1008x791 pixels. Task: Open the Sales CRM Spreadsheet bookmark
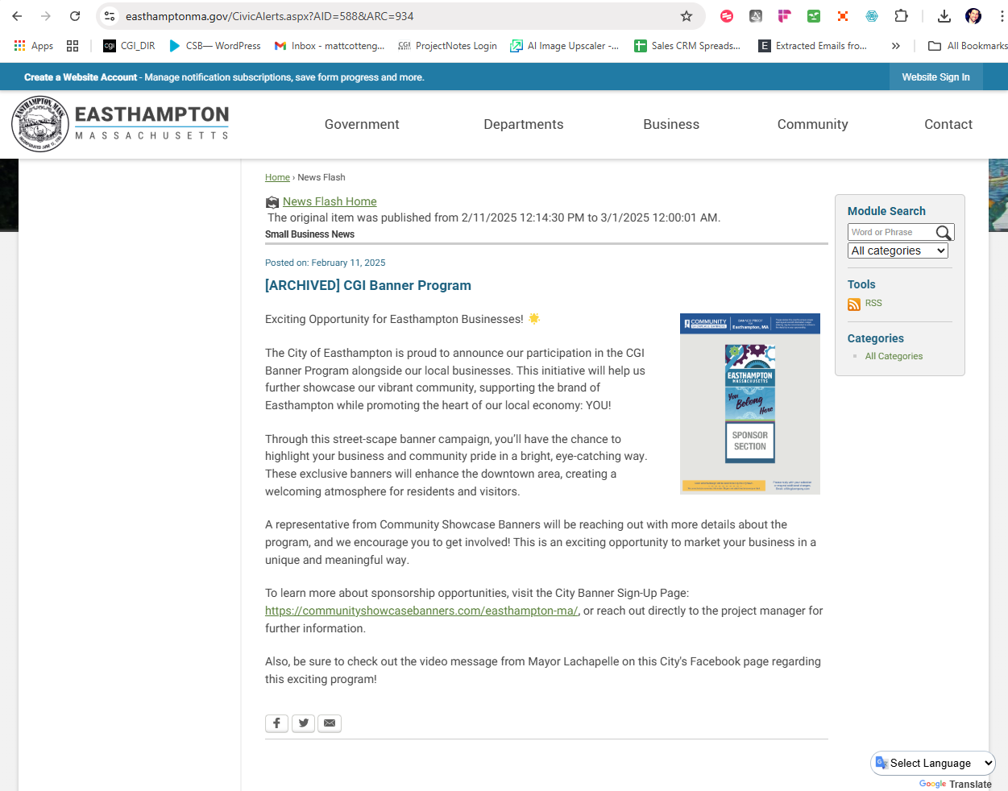coord(687,46)
